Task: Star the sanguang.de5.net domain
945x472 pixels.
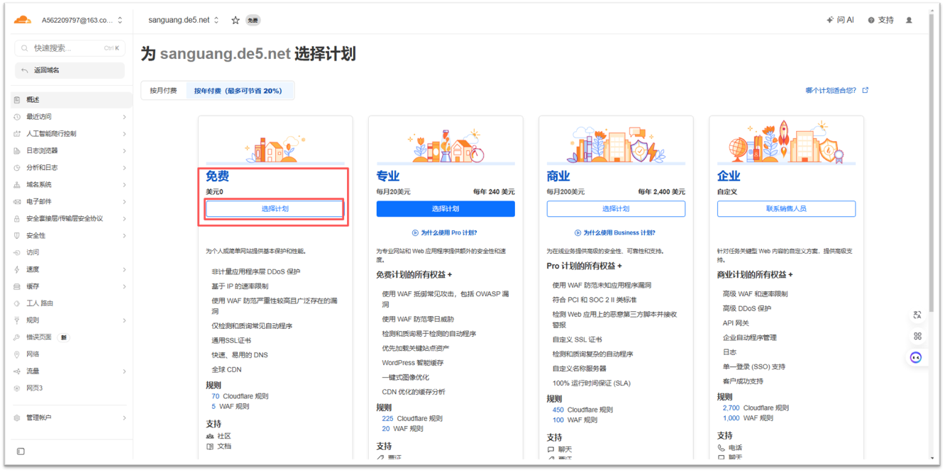Action: tap(236, 21)
